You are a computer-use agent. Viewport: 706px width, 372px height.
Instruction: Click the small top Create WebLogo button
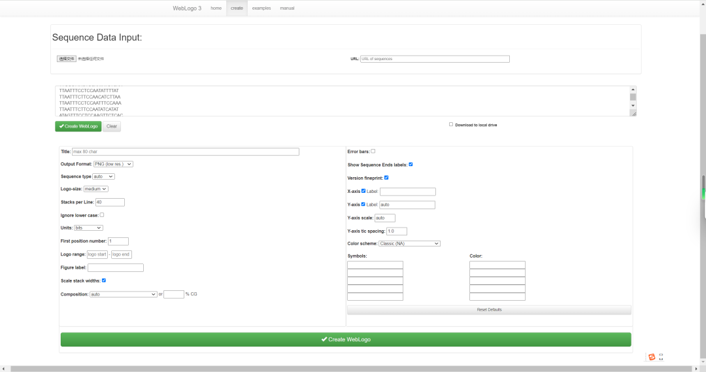coord(78,127)
